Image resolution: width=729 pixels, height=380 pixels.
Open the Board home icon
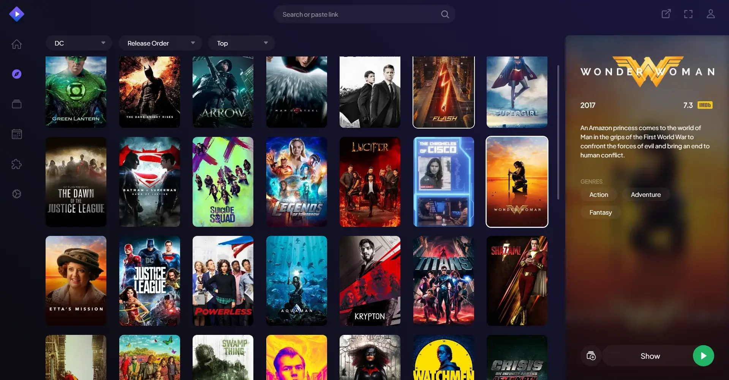17,44
